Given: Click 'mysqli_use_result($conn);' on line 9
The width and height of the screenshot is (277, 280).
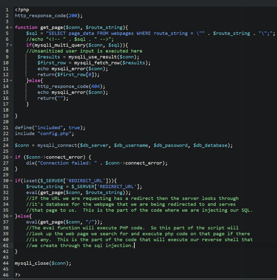Looking at the screenshot, I should click(104, 57).
